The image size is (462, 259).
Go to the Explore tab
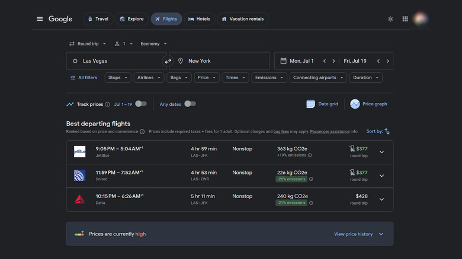(131, 19)
